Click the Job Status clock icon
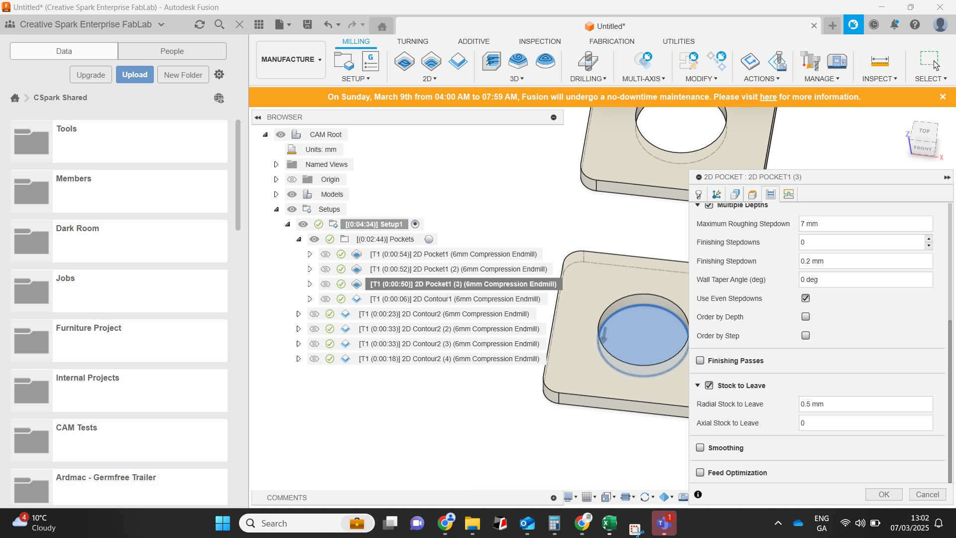The image size is (956, 538). click(x=874, y=24)
